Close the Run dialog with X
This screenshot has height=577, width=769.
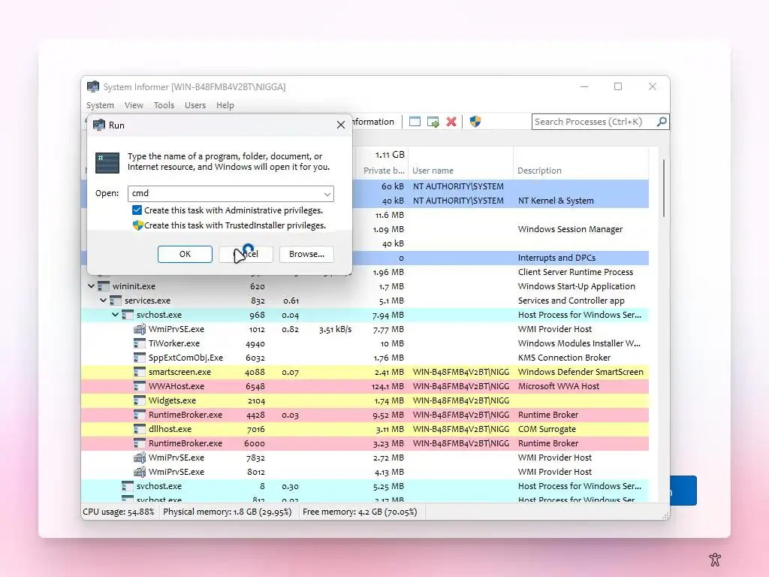coord(341,125)
